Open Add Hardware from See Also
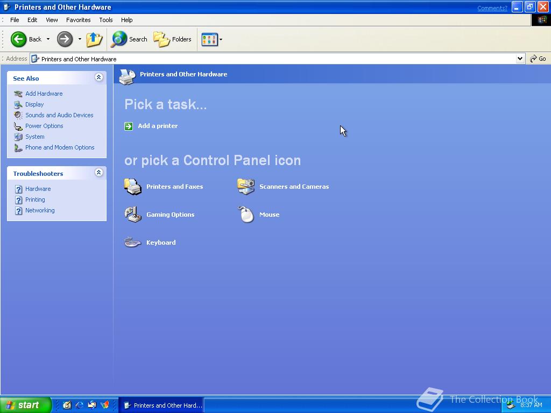The image size is (551, 413). tap(44, 94)
